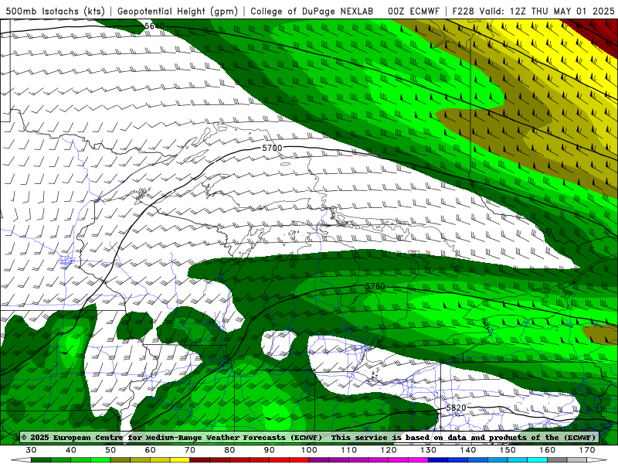Click the 60 label on the color scale
This screenshot has height=464, width=618.
coord(150,450)
